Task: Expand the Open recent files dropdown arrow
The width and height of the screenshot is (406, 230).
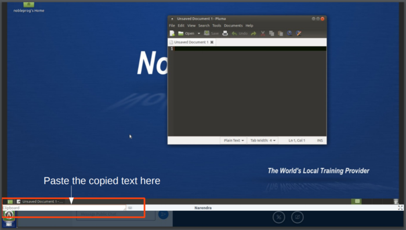Action: coord(199,34)
